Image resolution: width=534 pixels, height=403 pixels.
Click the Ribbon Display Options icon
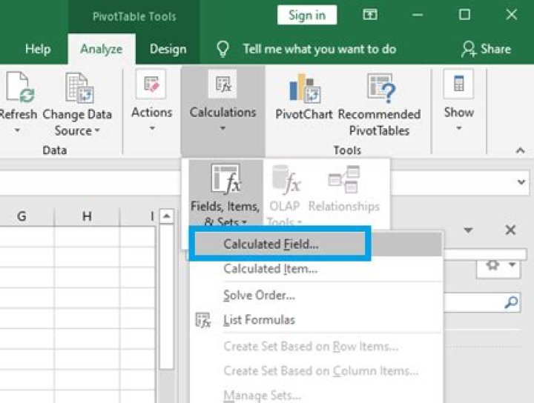click(369, 15)
